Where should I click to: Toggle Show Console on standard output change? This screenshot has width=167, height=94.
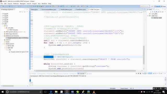click(x=149, y=73)
